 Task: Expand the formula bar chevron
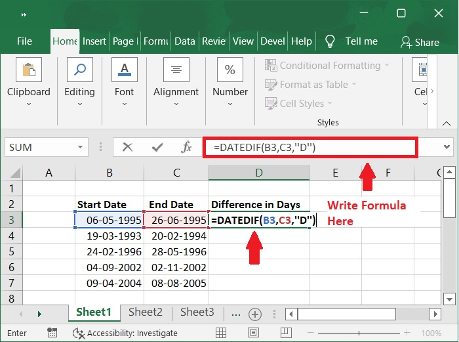point(447,148)
